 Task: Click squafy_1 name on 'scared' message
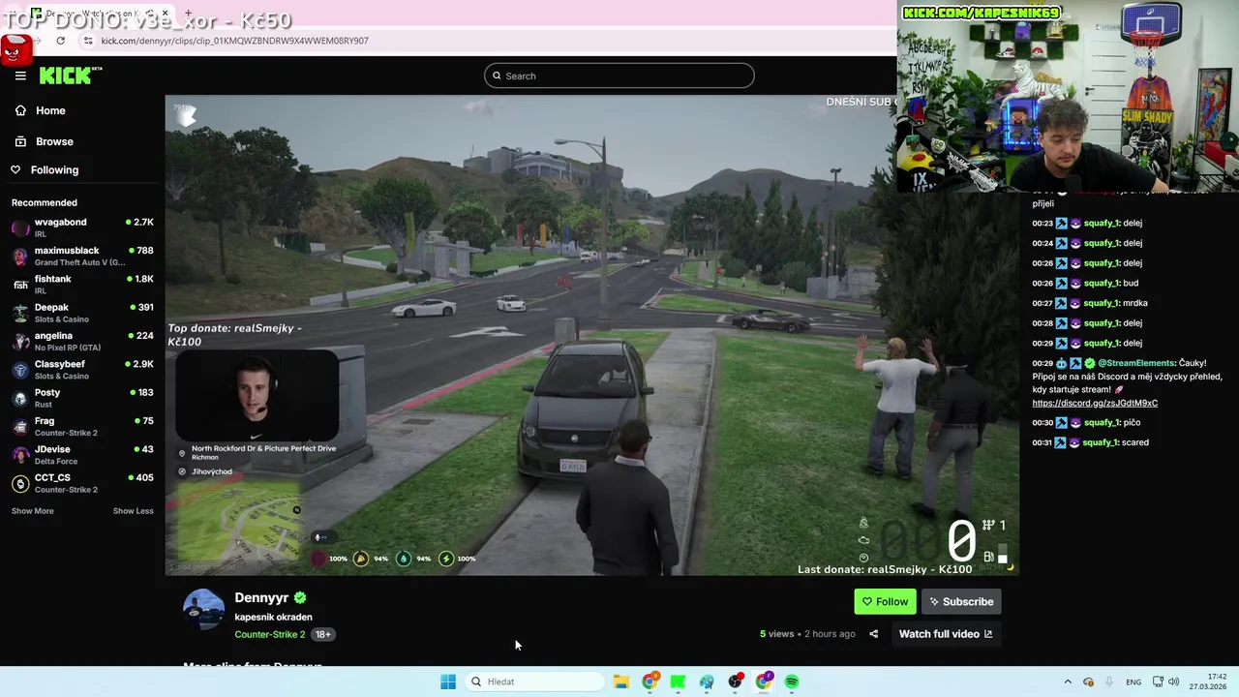pyautogui.click(x=1101, y=442)
